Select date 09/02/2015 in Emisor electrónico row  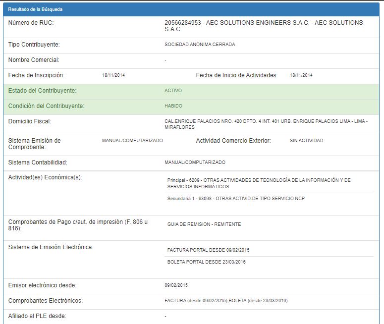click(x=176, y=285)
